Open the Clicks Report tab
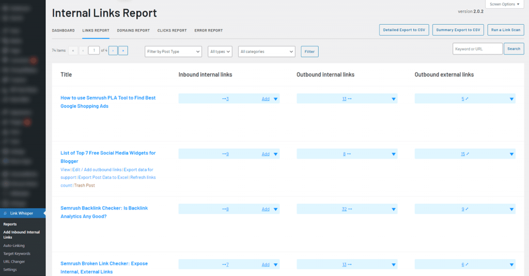The image size is (529, 276). (x=172, y=30)
